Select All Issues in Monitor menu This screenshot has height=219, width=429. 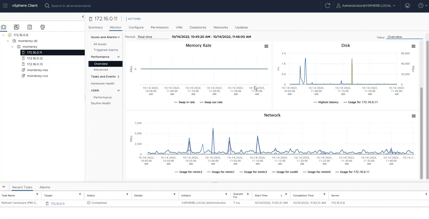pyautogui.click(x=100, y=44)
